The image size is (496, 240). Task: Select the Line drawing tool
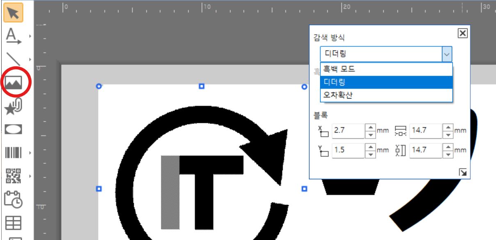(x=14, y=59)
